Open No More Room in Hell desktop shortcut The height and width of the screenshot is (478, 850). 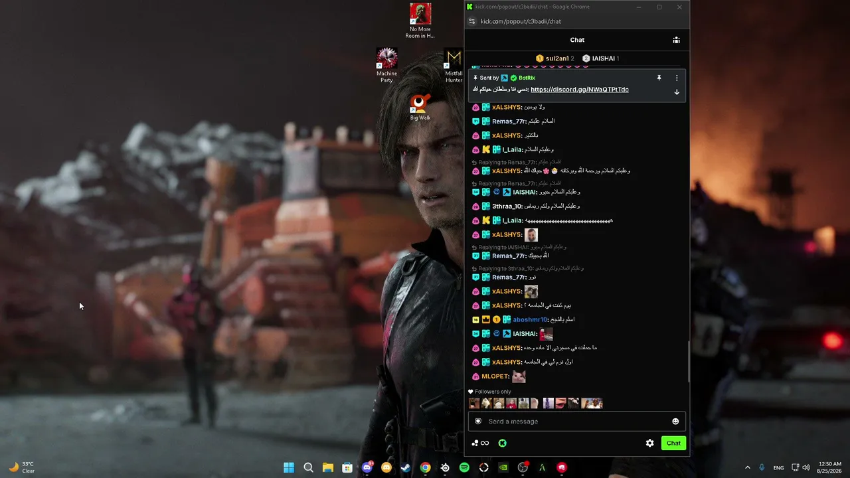tap(420, 21)
